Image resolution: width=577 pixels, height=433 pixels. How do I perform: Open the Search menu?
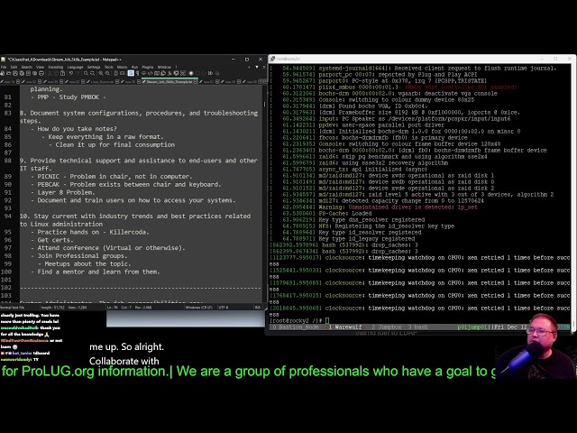pos(27,67)
